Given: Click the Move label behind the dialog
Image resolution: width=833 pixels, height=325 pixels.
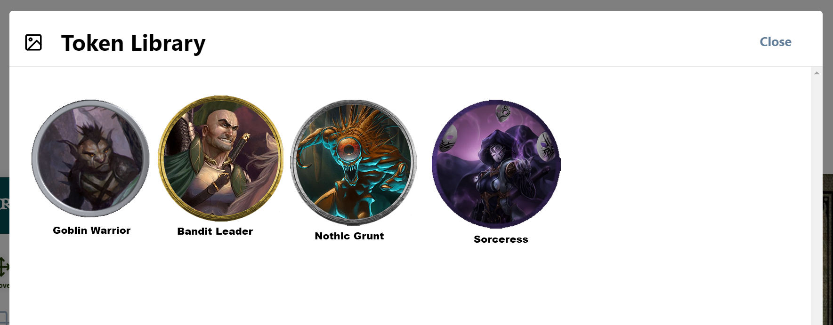Looking at the screenshot, I should 4,285.
